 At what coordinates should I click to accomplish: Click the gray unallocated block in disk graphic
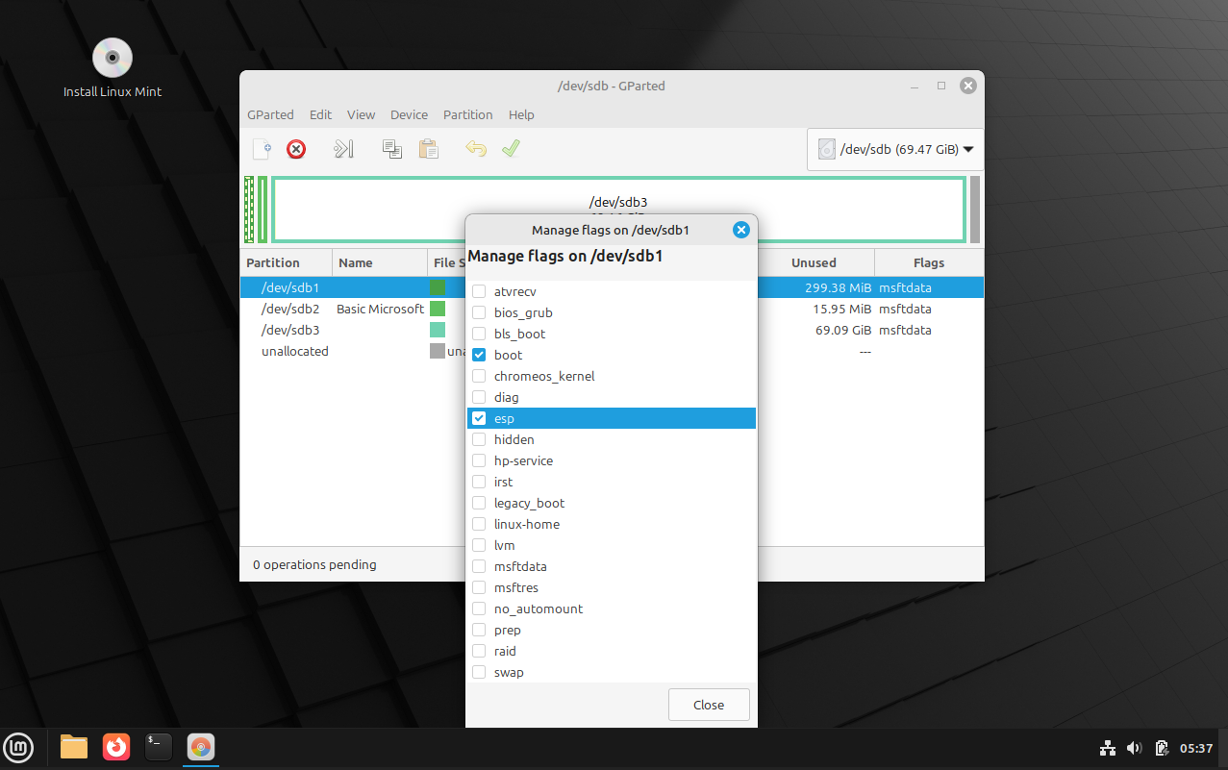975,209
